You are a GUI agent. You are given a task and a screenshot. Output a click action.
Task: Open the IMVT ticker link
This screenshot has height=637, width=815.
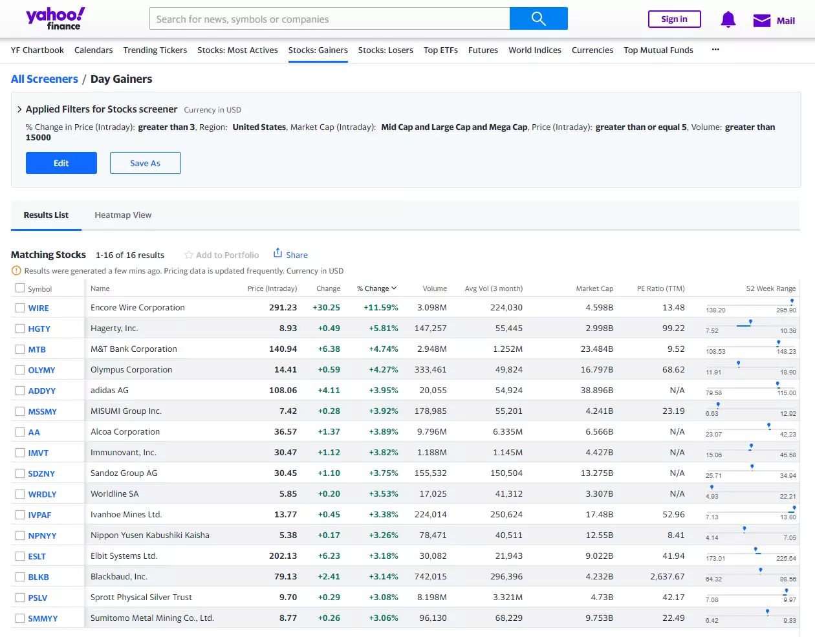point(38,453)
